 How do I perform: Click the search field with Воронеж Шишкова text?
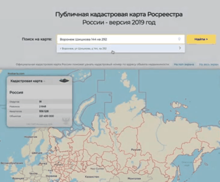[117, 39]
